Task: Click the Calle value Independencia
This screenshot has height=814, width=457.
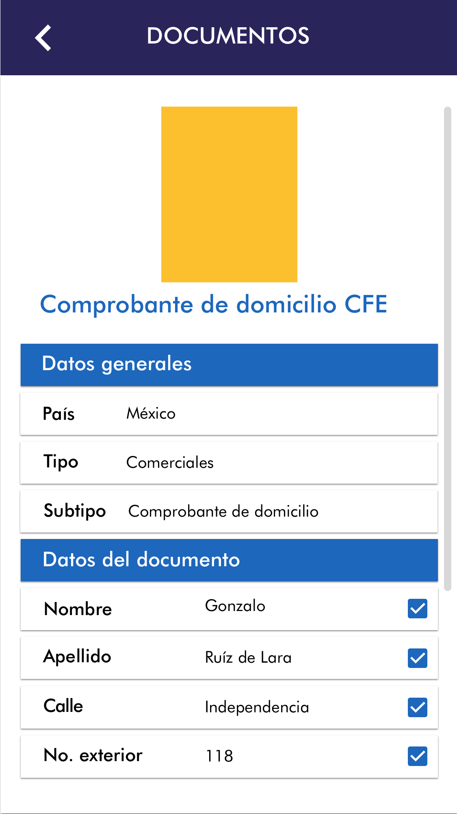Action: coord(257,707)
